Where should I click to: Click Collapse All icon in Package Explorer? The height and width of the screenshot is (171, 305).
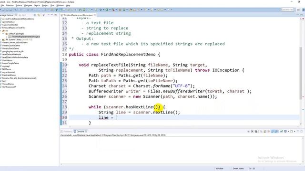pyautogui.click(x=35, y=15)
